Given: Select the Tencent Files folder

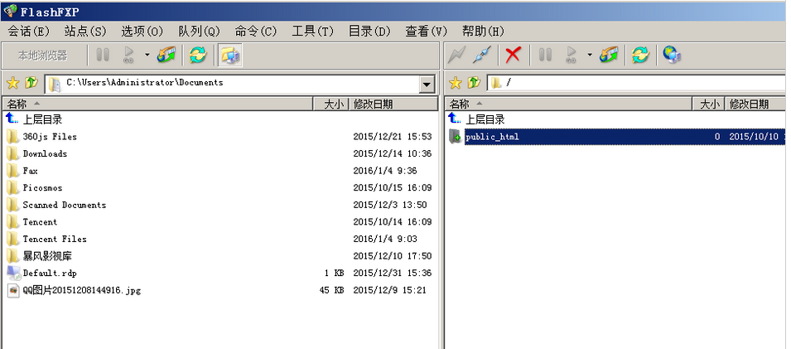Looking at the screenshot, I should click(x=55, y=239).
